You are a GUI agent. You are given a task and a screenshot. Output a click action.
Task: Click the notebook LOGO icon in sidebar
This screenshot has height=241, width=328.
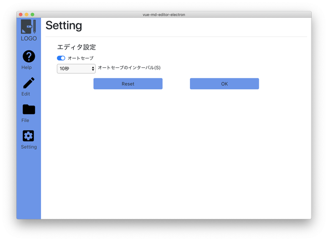click(28, 26)
